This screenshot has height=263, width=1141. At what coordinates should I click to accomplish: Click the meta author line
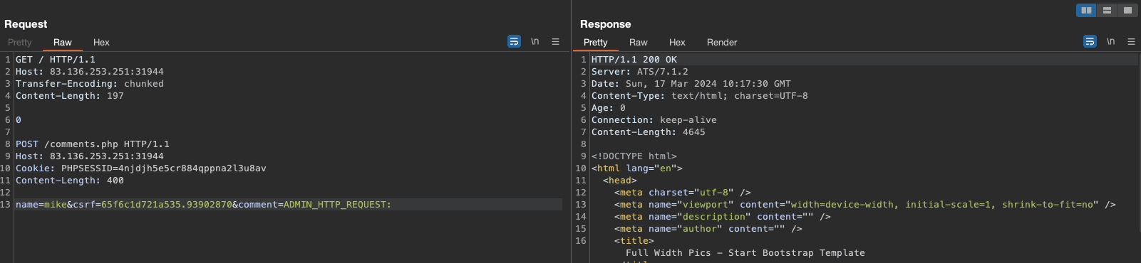pos(708,229)
